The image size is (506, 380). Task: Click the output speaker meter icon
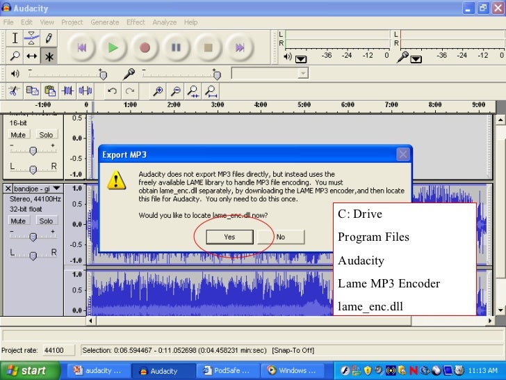click(x=287, y=57)
